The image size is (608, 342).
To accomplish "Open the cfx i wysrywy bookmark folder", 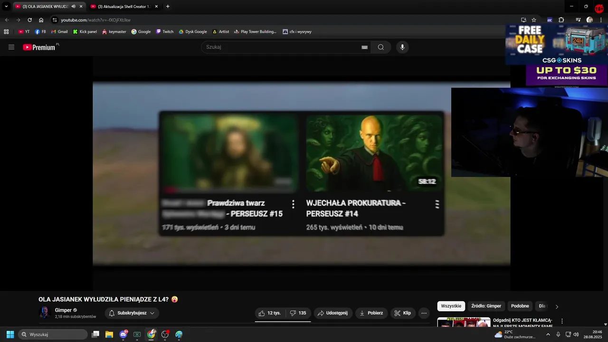I will [x=297, y=32].
